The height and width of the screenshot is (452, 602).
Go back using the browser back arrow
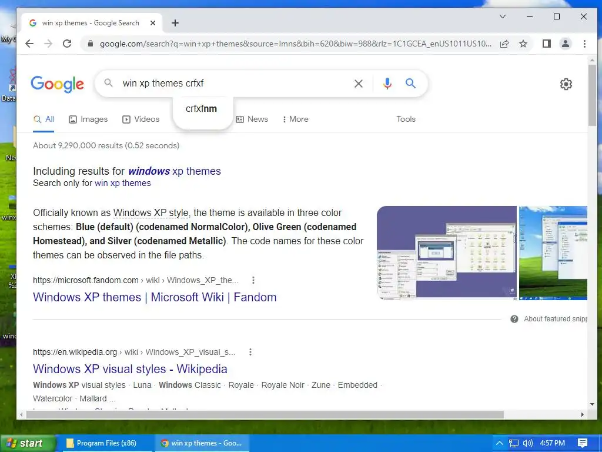(x=29, y=44)
